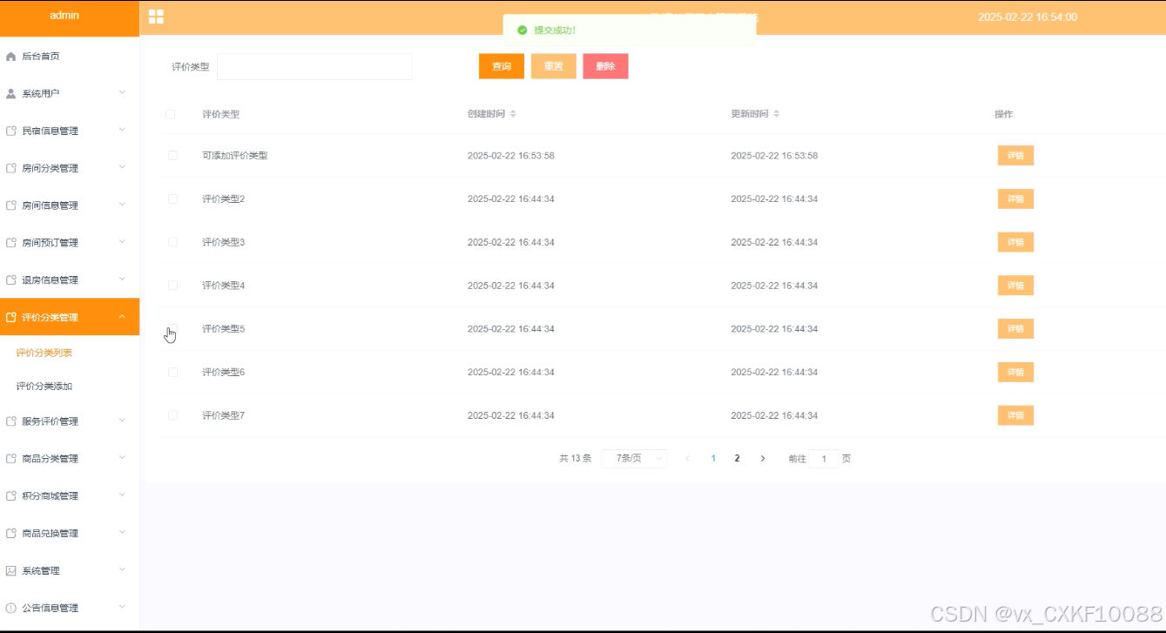Select page 1 in pagination

coord(713,458)
